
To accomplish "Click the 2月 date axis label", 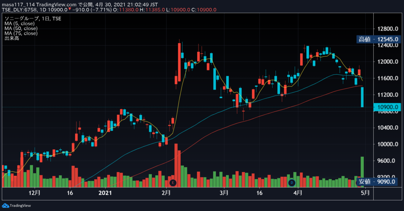I will pyautogui.click(x=166, y=193).
